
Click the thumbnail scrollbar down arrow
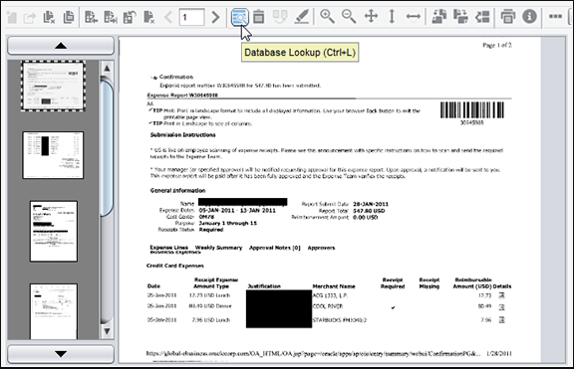tap(107, 331)
